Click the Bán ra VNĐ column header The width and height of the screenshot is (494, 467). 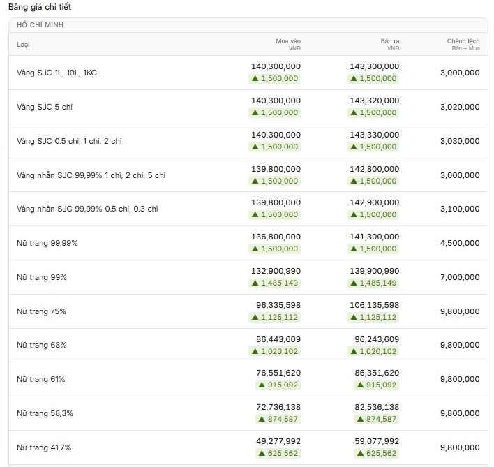pos(390,45)
